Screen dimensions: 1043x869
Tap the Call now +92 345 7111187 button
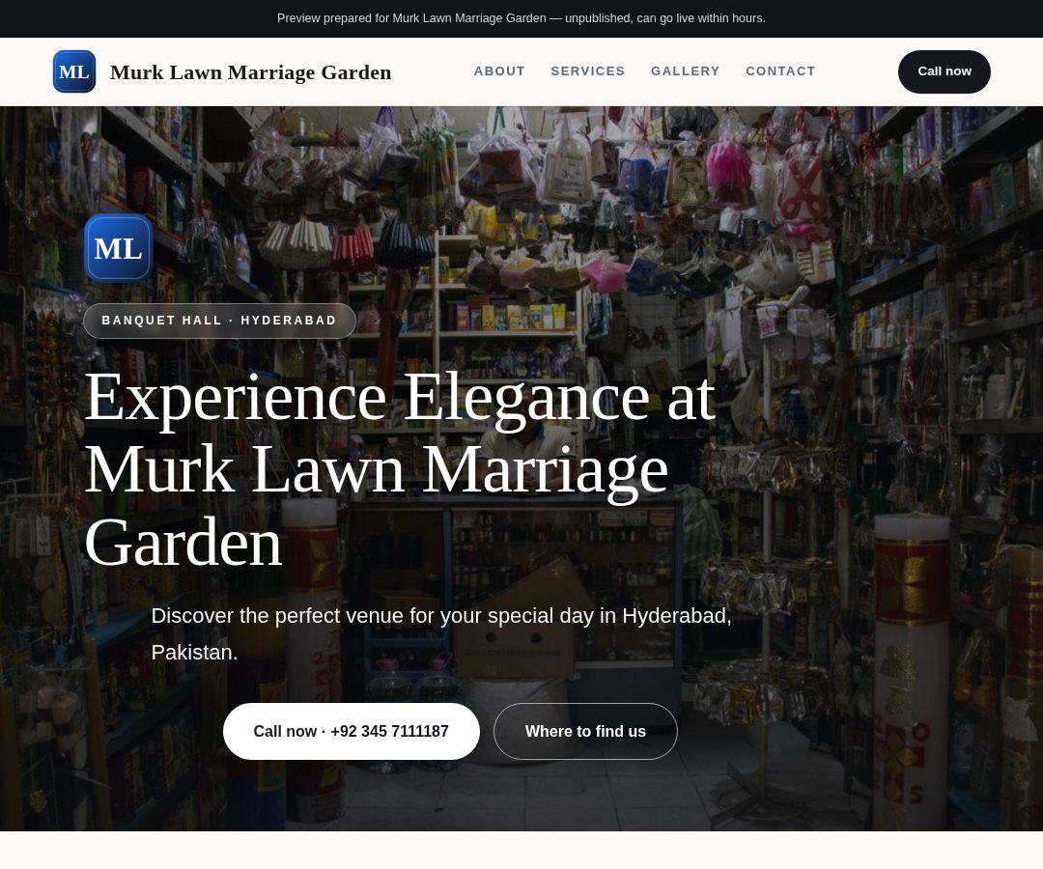[352, 731]
